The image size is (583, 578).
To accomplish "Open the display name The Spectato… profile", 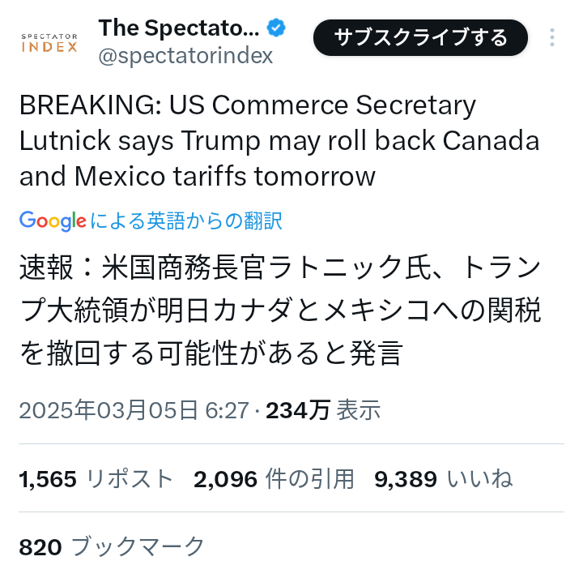I will (179, 28).
